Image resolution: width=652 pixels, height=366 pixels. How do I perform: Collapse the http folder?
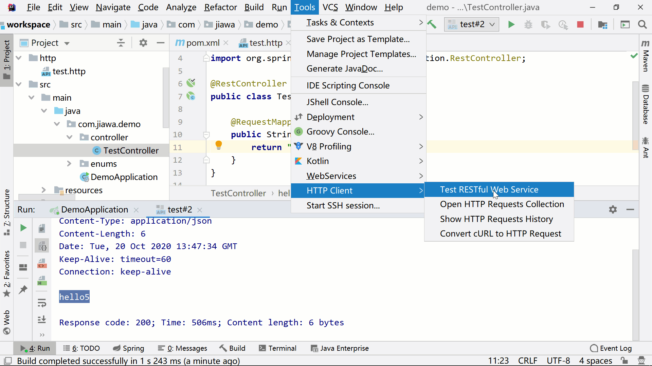click(19, 58)
